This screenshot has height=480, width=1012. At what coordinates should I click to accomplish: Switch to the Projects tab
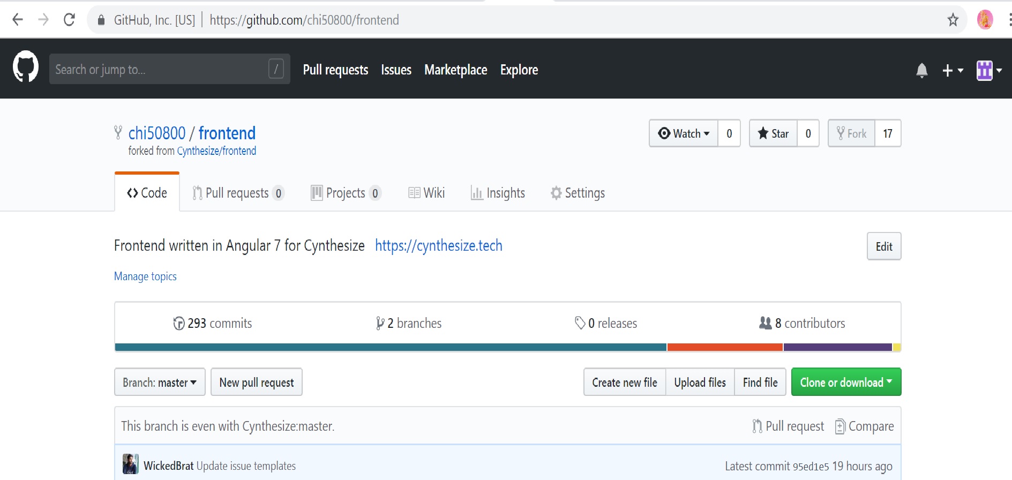pos(346,193)
